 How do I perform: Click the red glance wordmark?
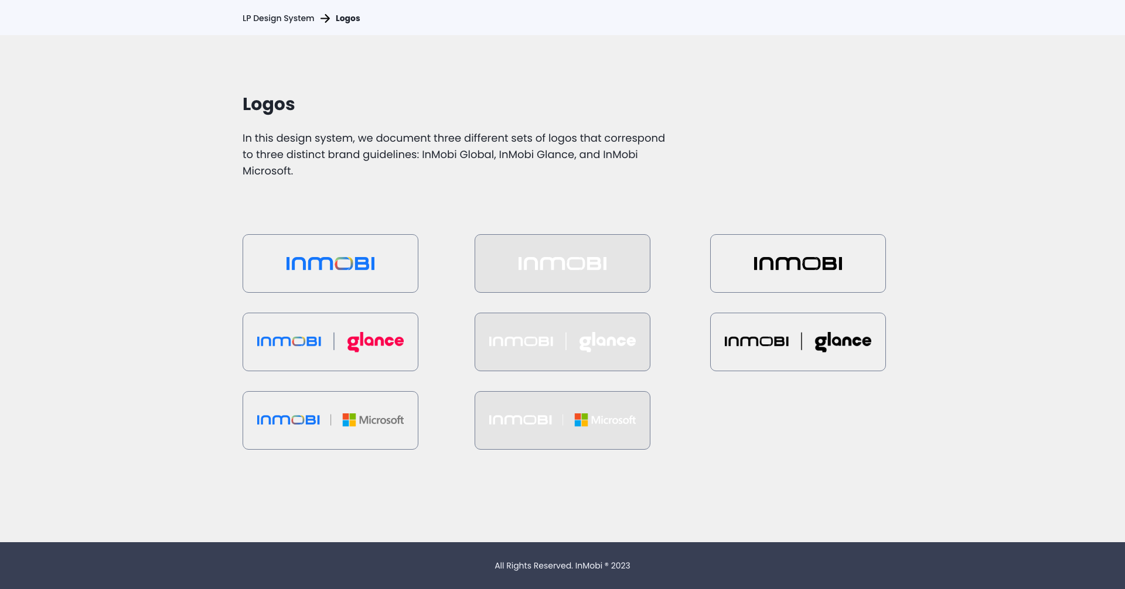tap(375, 341)
